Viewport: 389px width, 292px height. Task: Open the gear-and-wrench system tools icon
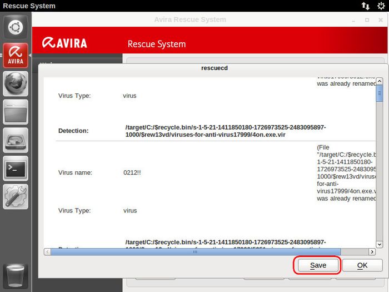16,197
